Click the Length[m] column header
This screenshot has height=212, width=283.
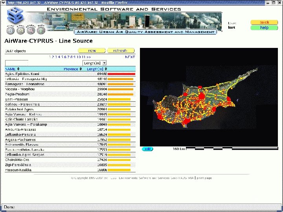coord(95,69)
